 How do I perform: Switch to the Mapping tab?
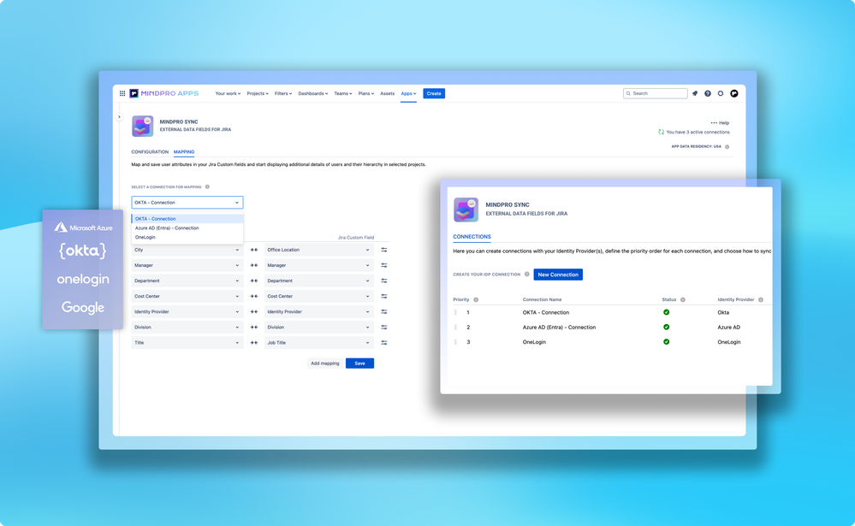(184, 152)
